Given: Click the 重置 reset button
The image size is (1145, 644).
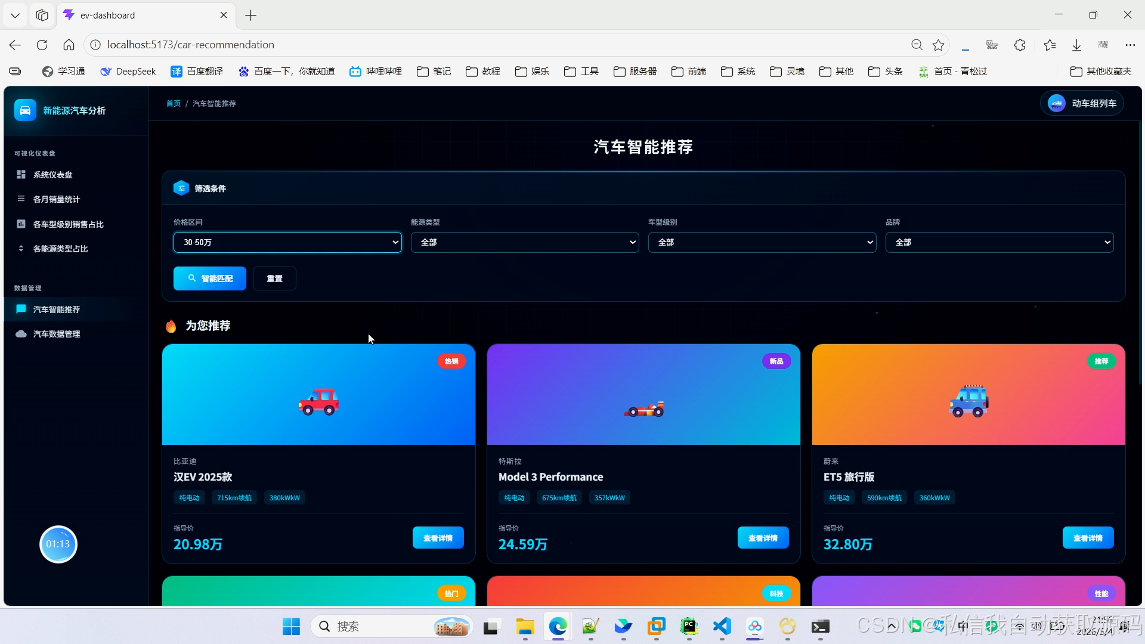Looking at the screenshot, I should pyautogui.click(x=274, y=278).
